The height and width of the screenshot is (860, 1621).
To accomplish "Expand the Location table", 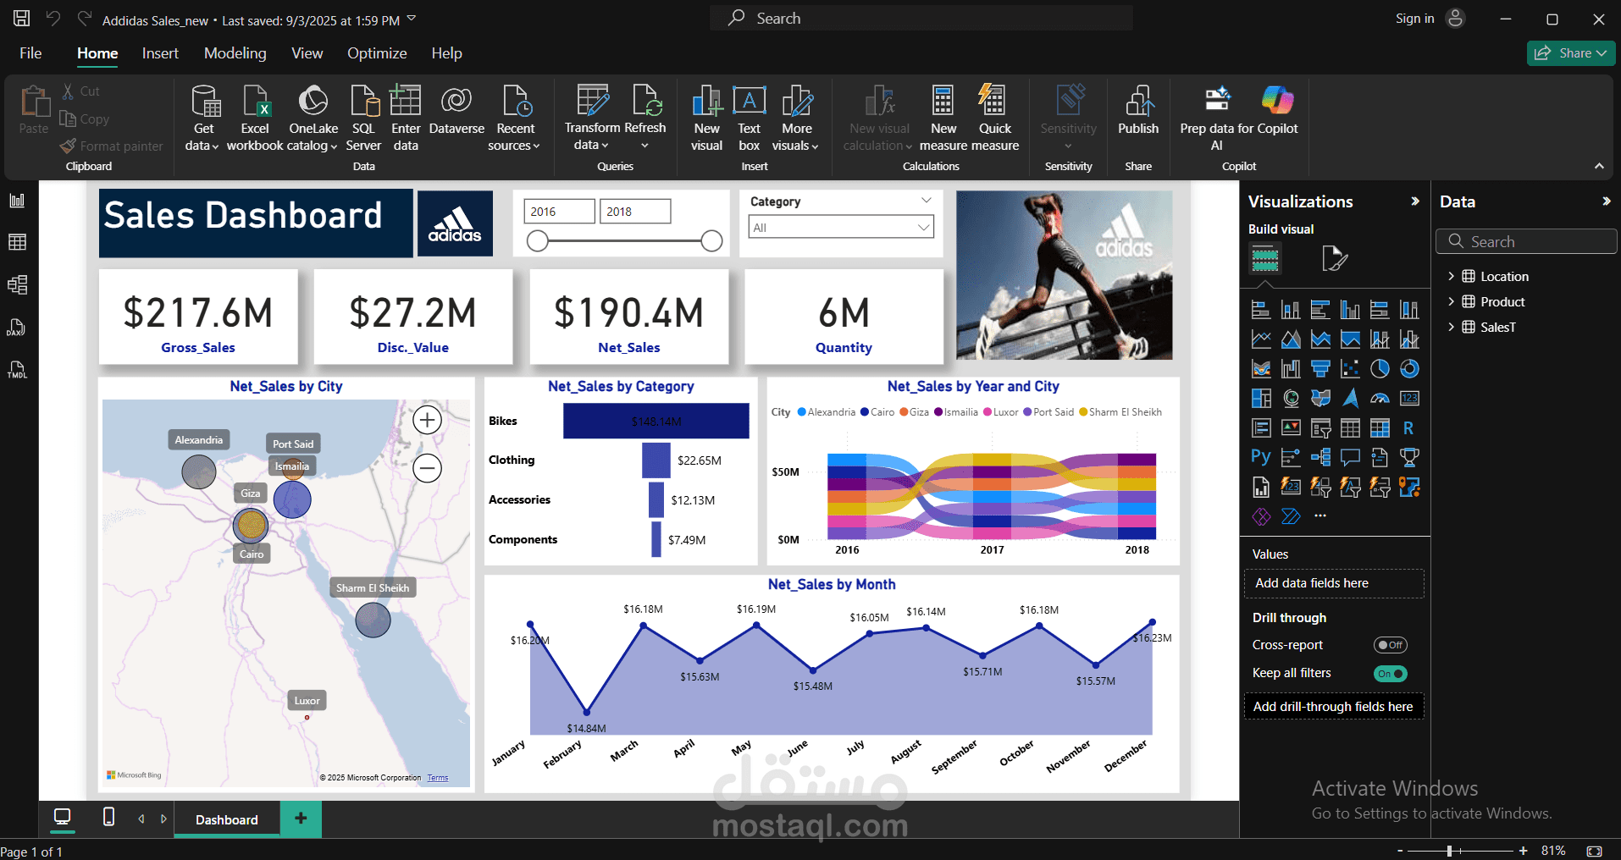I will [1451, 276].
